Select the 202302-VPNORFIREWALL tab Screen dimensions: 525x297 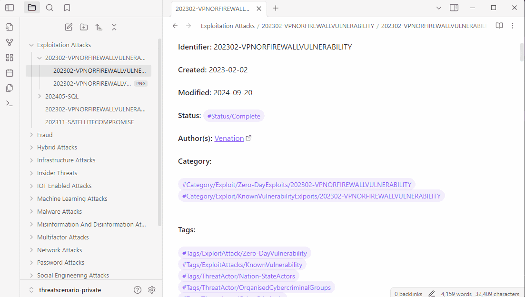pyautogui.click(x=212, y=9)
